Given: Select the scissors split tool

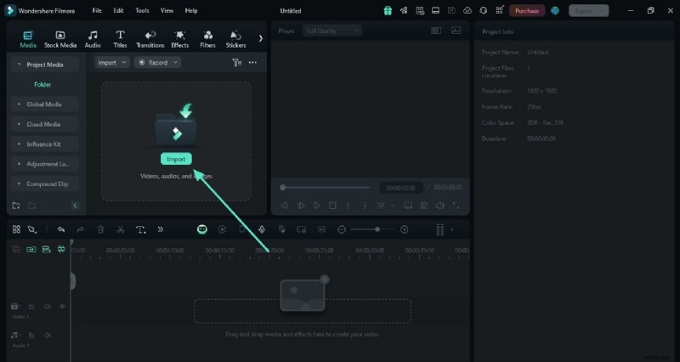Looking at the screenshot, I should point(121,229).
